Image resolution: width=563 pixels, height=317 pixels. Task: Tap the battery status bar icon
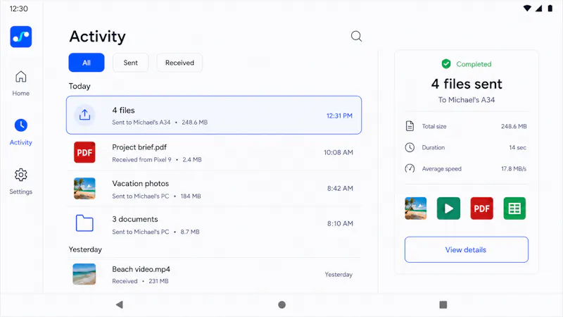click(550, 8)
